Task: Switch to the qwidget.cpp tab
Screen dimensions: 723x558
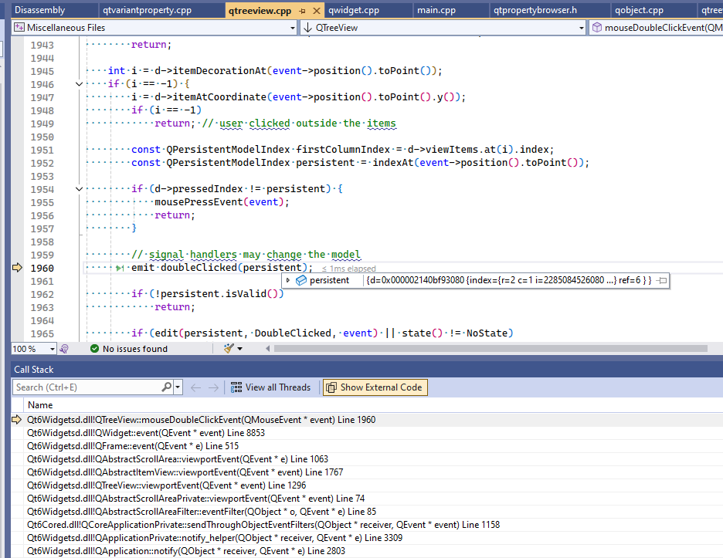Action: [x=354, y=10]
